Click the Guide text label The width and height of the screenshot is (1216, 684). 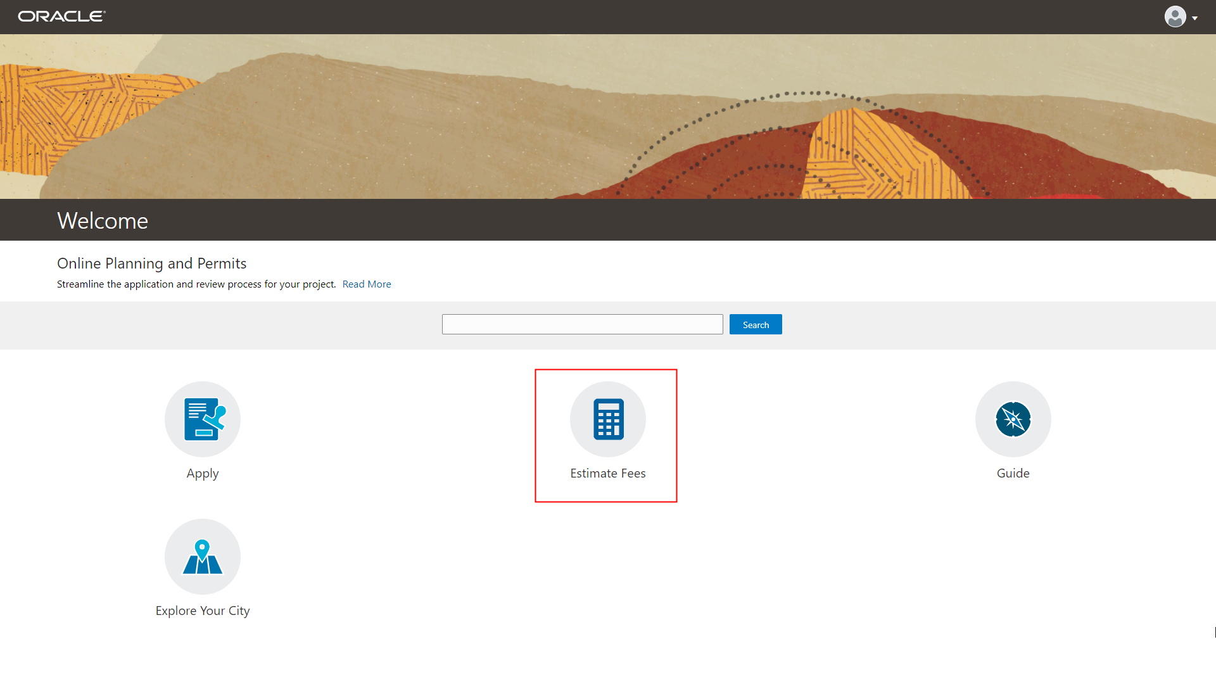[x=1013, y=474]
